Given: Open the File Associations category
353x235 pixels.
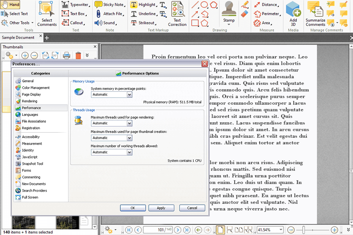Looking at the screenshot, I should point(34,121).
